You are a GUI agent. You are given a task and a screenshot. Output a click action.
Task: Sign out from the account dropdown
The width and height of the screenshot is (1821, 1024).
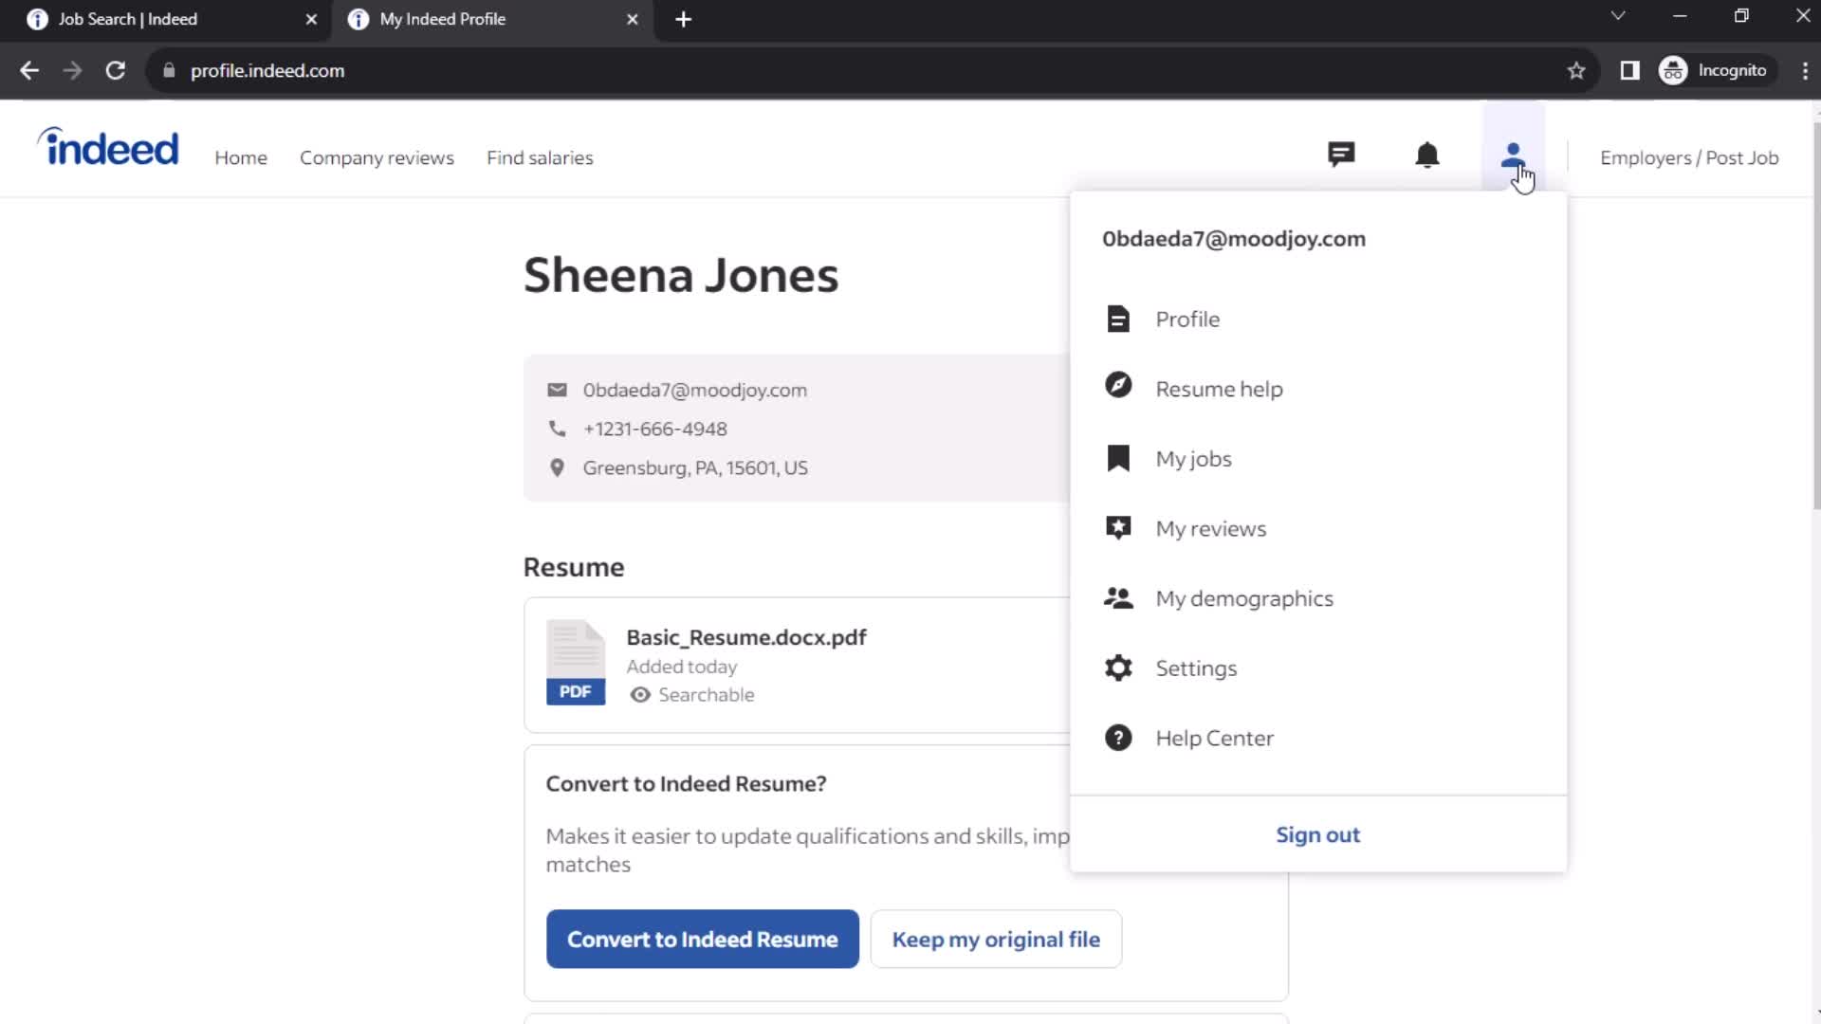[1318, 834]
